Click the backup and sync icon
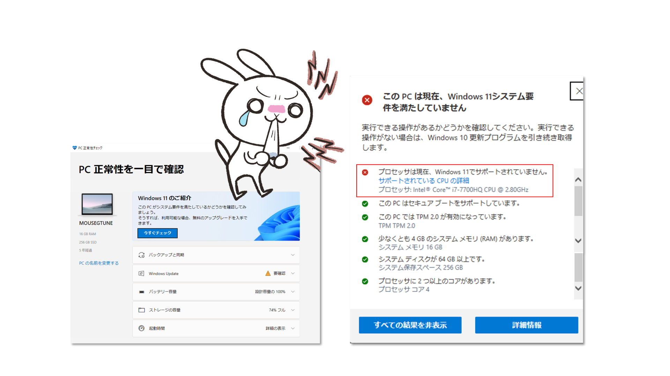The width and height of the screenshot is (670, 376). pos(141,255)
